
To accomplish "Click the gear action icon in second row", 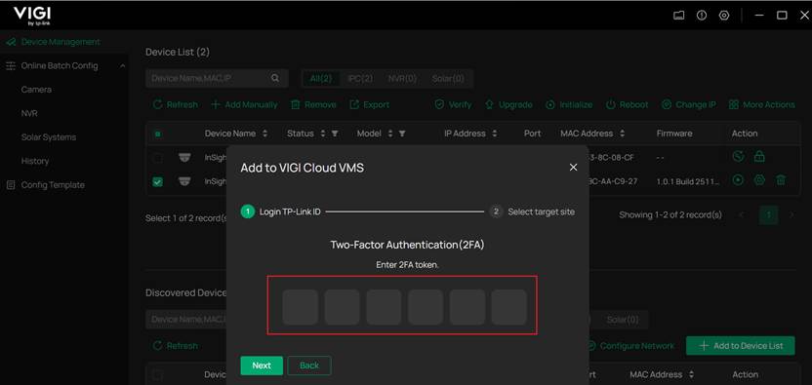I will (x=759, y=179).
